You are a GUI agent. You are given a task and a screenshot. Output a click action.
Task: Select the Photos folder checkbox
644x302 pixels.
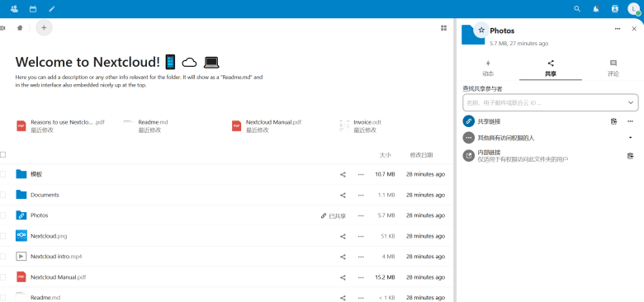click(x=2, y=215)
